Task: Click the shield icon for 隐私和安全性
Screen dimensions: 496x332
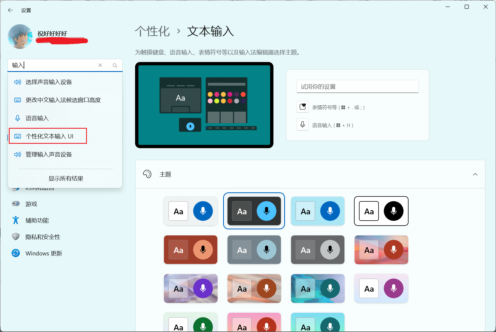Action: (x=16, y=237)
